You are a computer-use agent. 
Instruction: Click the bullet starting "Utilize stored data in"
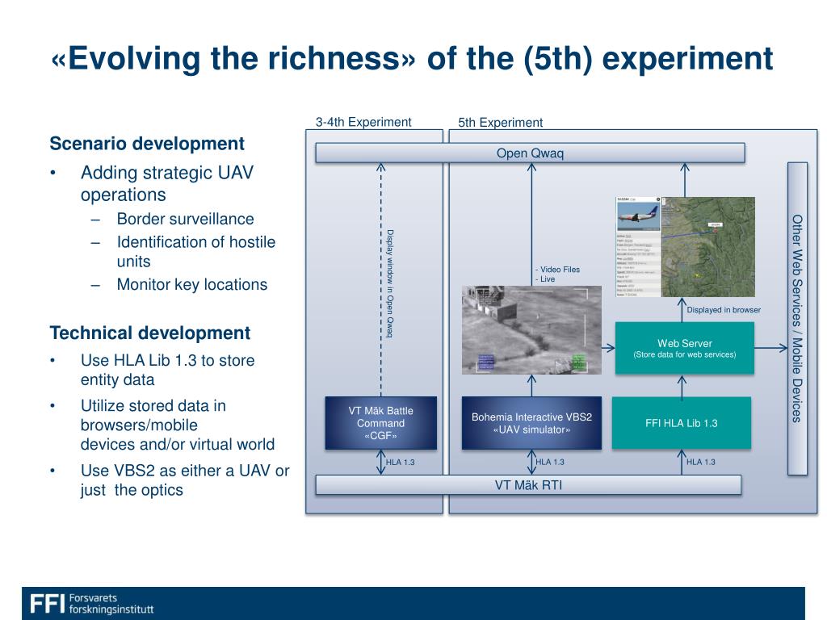(177, 425)
